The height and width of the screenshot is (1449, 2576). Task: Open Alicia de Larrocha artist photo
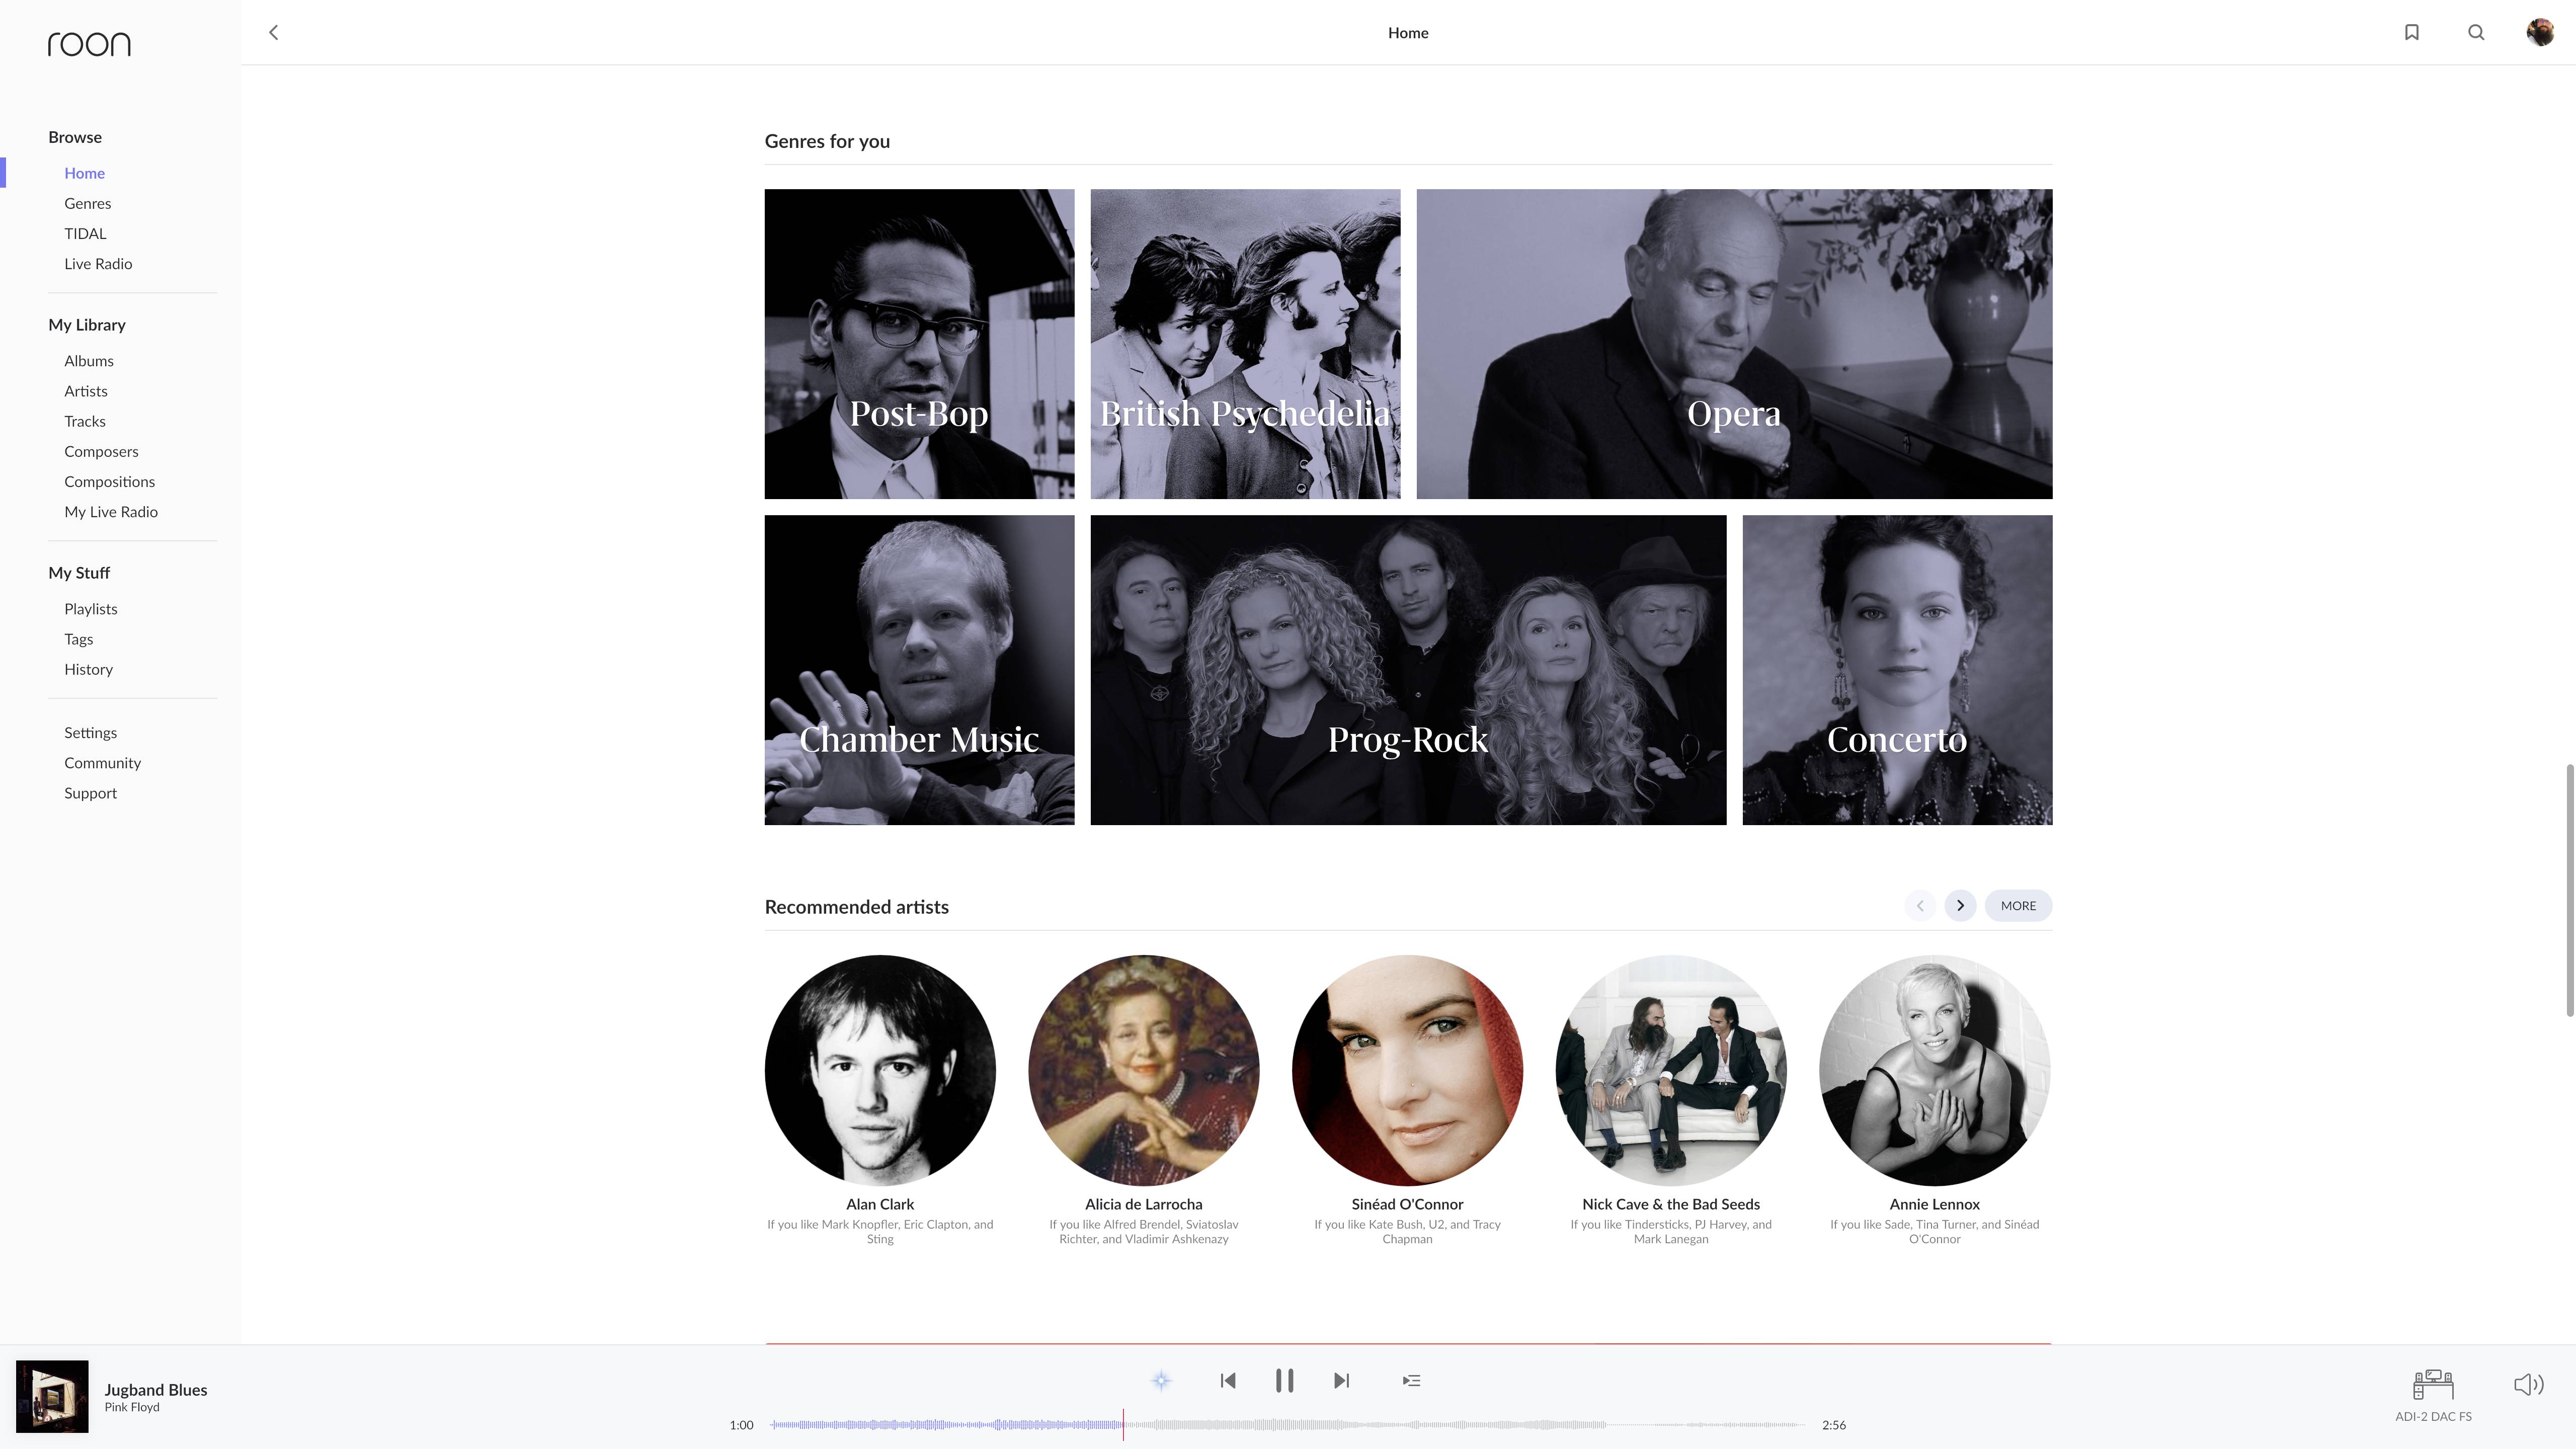pyautogui.click(x=1144, y=1070)
